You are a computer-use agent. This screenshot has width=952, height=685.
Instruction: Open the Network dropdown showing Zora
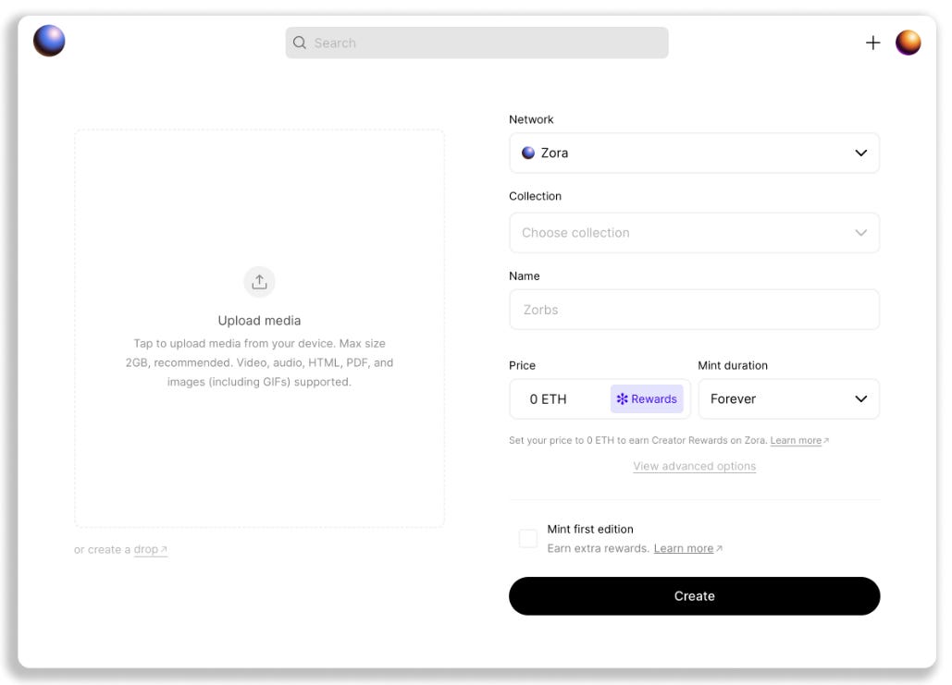tap(694, 153)
